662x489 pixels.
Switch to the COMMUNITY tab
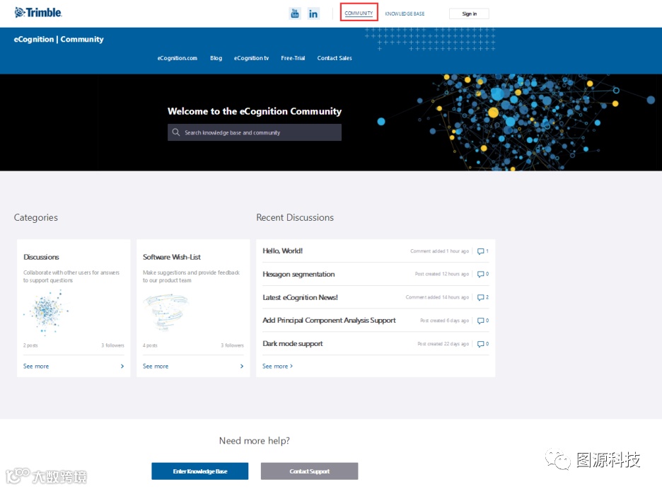[359, 13]
